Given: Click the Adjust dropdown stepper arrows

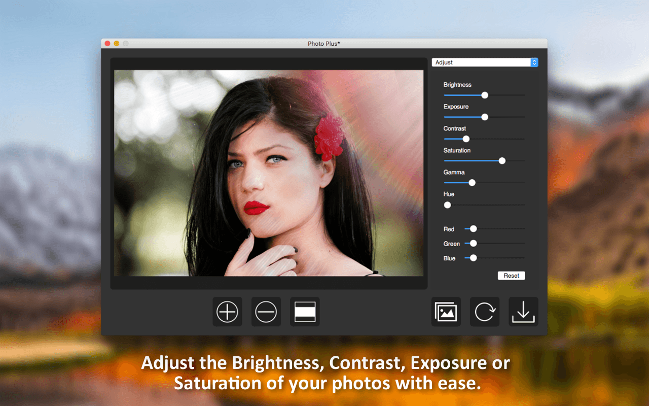Looking at the screenshot, I should click(534, 62).
